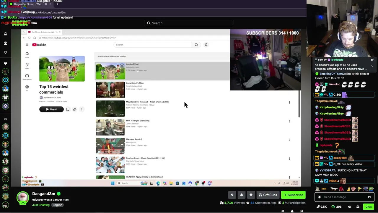Report the stream with the warning triangle icon
This screenshot has width=378, height=213.
(292, 211)
